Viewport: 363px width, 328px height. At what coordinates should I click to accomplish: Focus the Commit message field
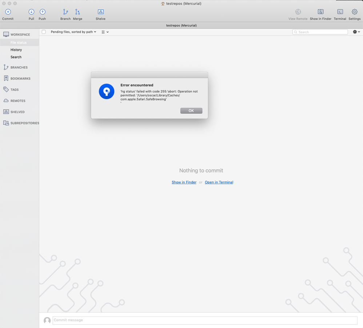point(205,320)
